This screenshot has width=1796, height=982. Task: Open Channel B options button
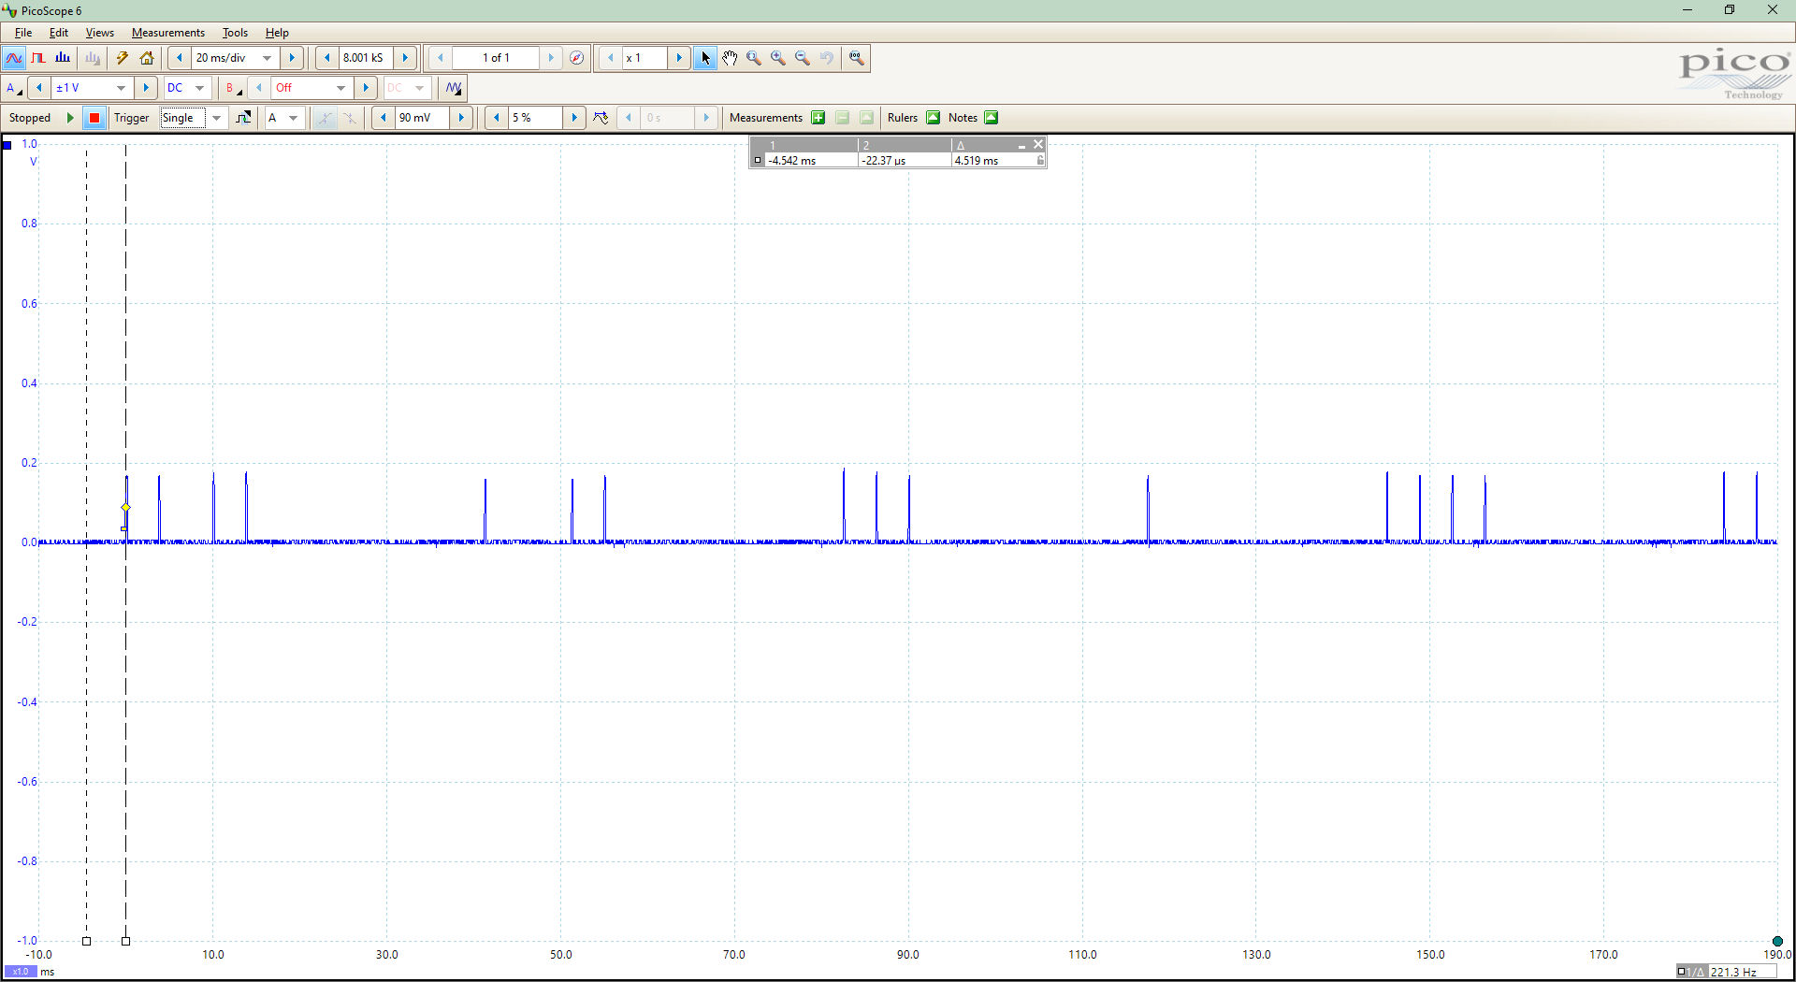click(233, 88)
